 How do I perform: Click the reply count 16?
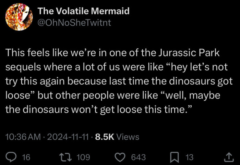[26, 157]
